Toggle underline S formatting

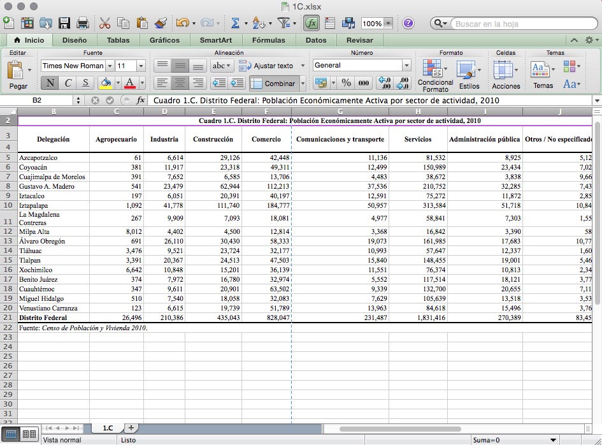coord(85,83)
